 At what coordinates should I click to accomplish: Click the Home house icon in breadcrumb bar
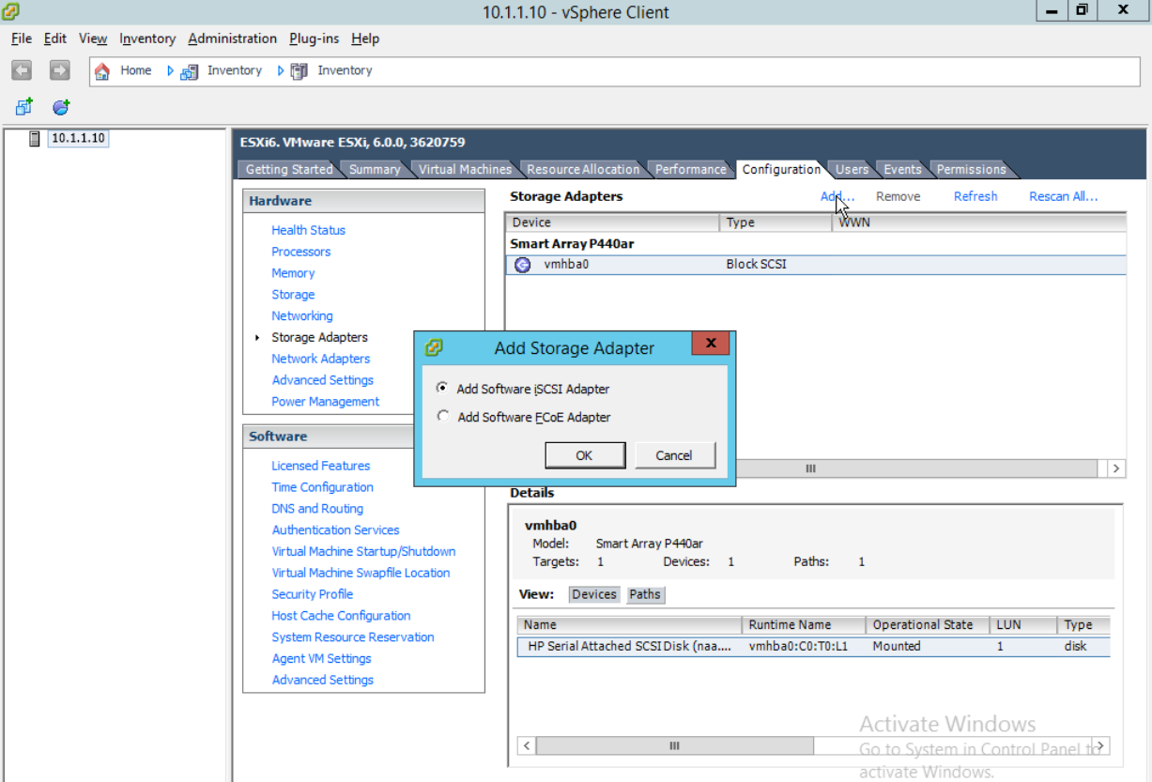pyautogui.click(x=102, y=70)
